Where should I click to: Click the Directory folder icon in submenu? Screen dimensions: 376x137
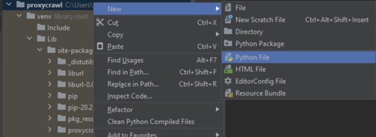click(228, 31)
